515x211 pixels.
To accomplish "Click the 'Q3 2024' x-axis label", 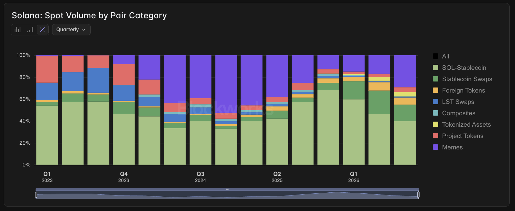I will (200, 177).
